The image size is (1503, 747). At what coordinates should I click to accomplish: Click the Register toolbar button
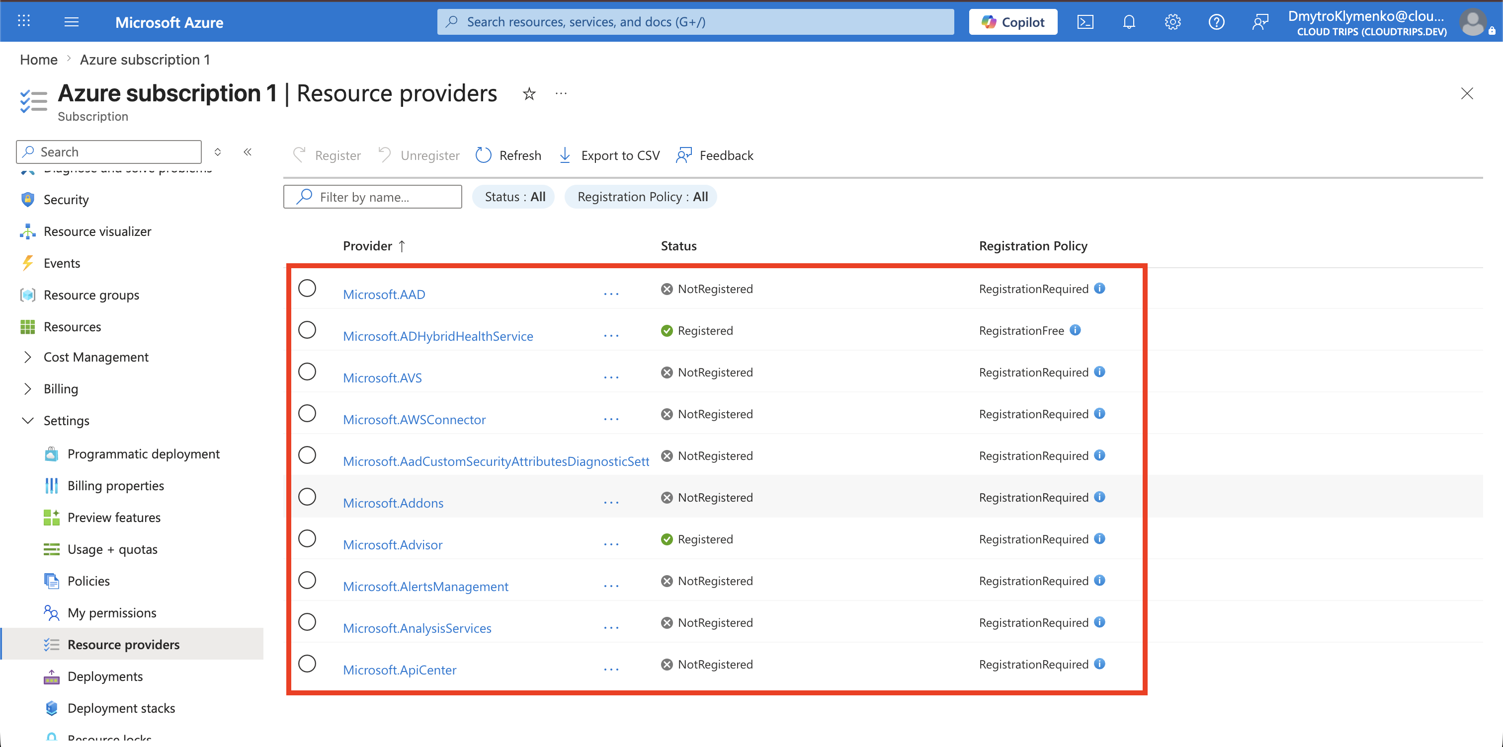coord(327,155)
